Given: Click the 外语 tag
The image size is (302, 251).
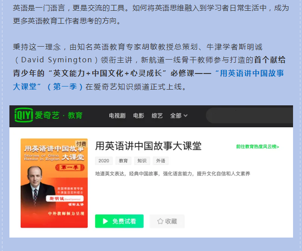Looking at the screenshot, I should pyautogui.click(x=160, y=161).
